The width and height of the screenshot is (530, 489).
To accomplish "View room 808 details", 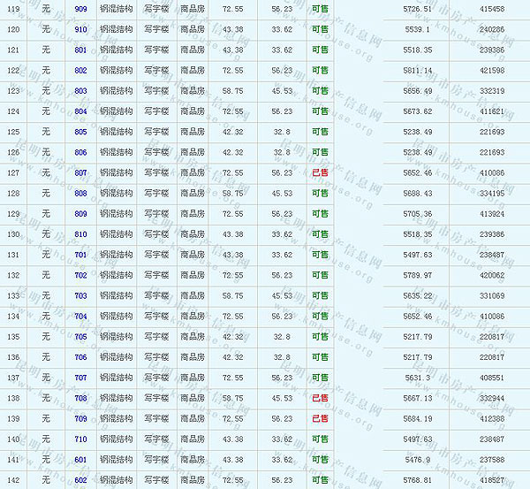I will pyautogui.click(x=80, y=194).
